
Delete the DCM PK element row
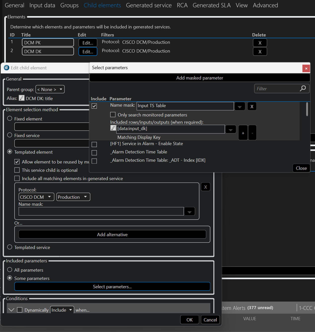pos(260,43)
